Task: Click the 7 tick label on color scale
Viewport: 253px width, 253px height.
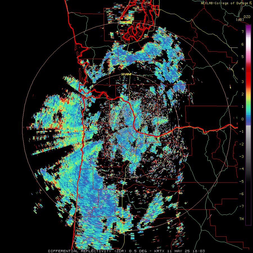Action: (243, 31)
